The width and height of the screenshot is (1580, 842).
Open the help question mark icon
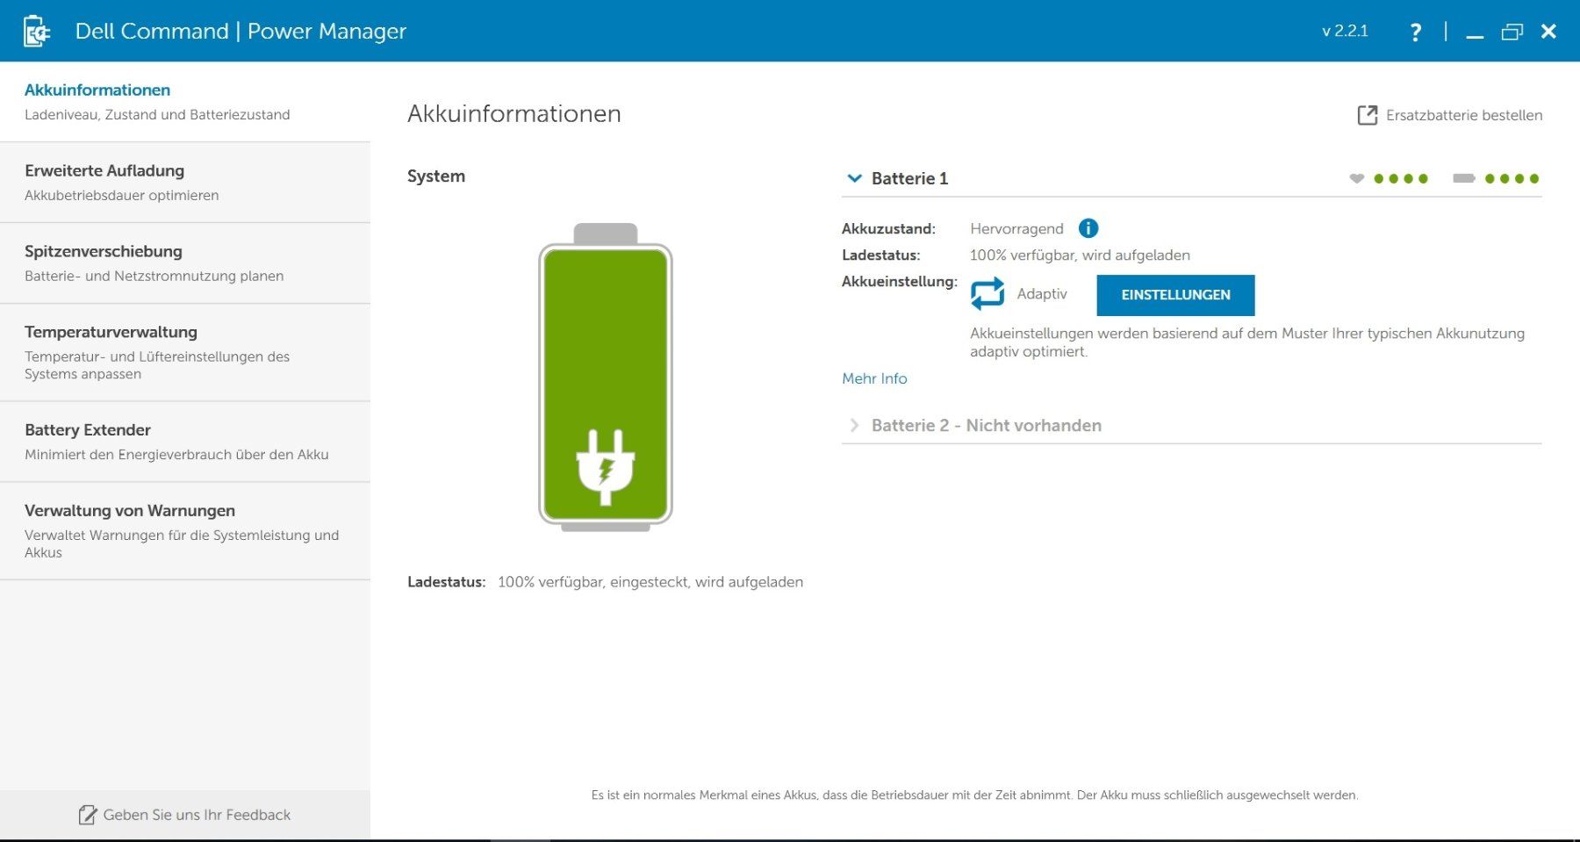1415,32
